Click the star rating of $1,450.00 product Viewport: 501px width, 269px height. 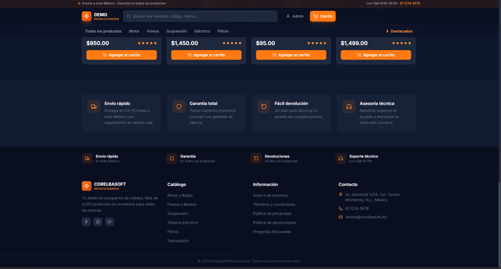[232, 43]
